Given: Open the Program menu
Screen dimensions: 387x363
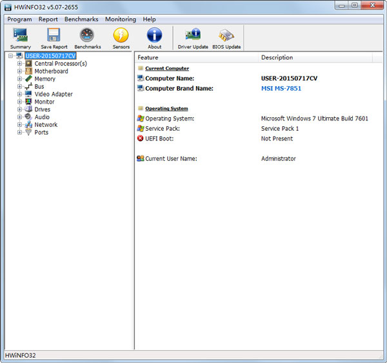Looking at the screenshot, I should [x=19, y=19].
